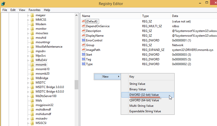Expand the MSiSCSI key arrow
Viewport: 217px width, 126px height.
coord(28,123)
